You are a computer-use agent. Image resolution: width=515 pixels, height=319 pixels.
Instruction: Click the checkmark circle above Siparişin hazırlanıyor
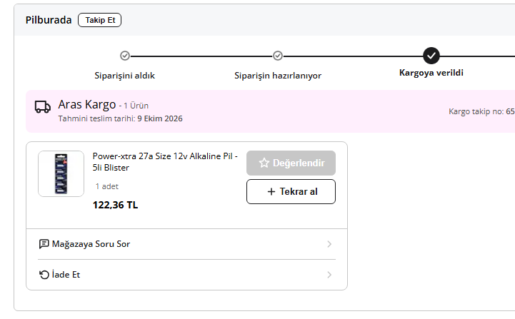(278, 56)
